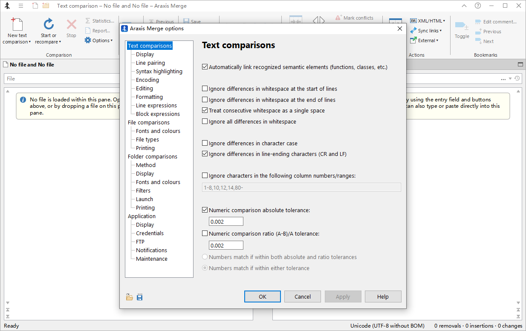Open the hamburger menu in title bar
Screen dimensions: 526x331
(x=21, y=6)
